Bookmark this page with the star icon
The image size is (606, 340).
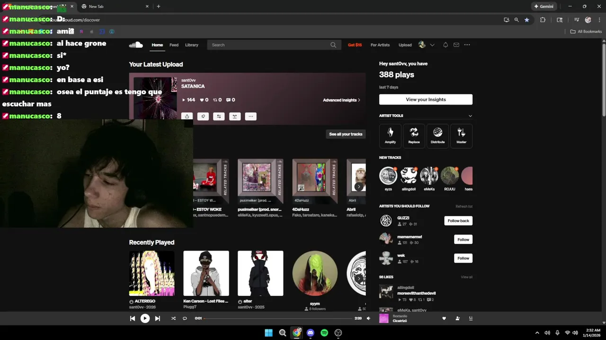click(x=527, y=20)
